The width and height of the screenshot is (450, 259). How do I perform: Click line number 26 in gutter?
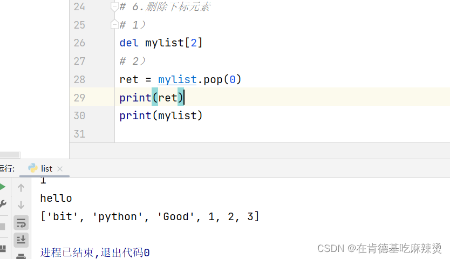79,43
